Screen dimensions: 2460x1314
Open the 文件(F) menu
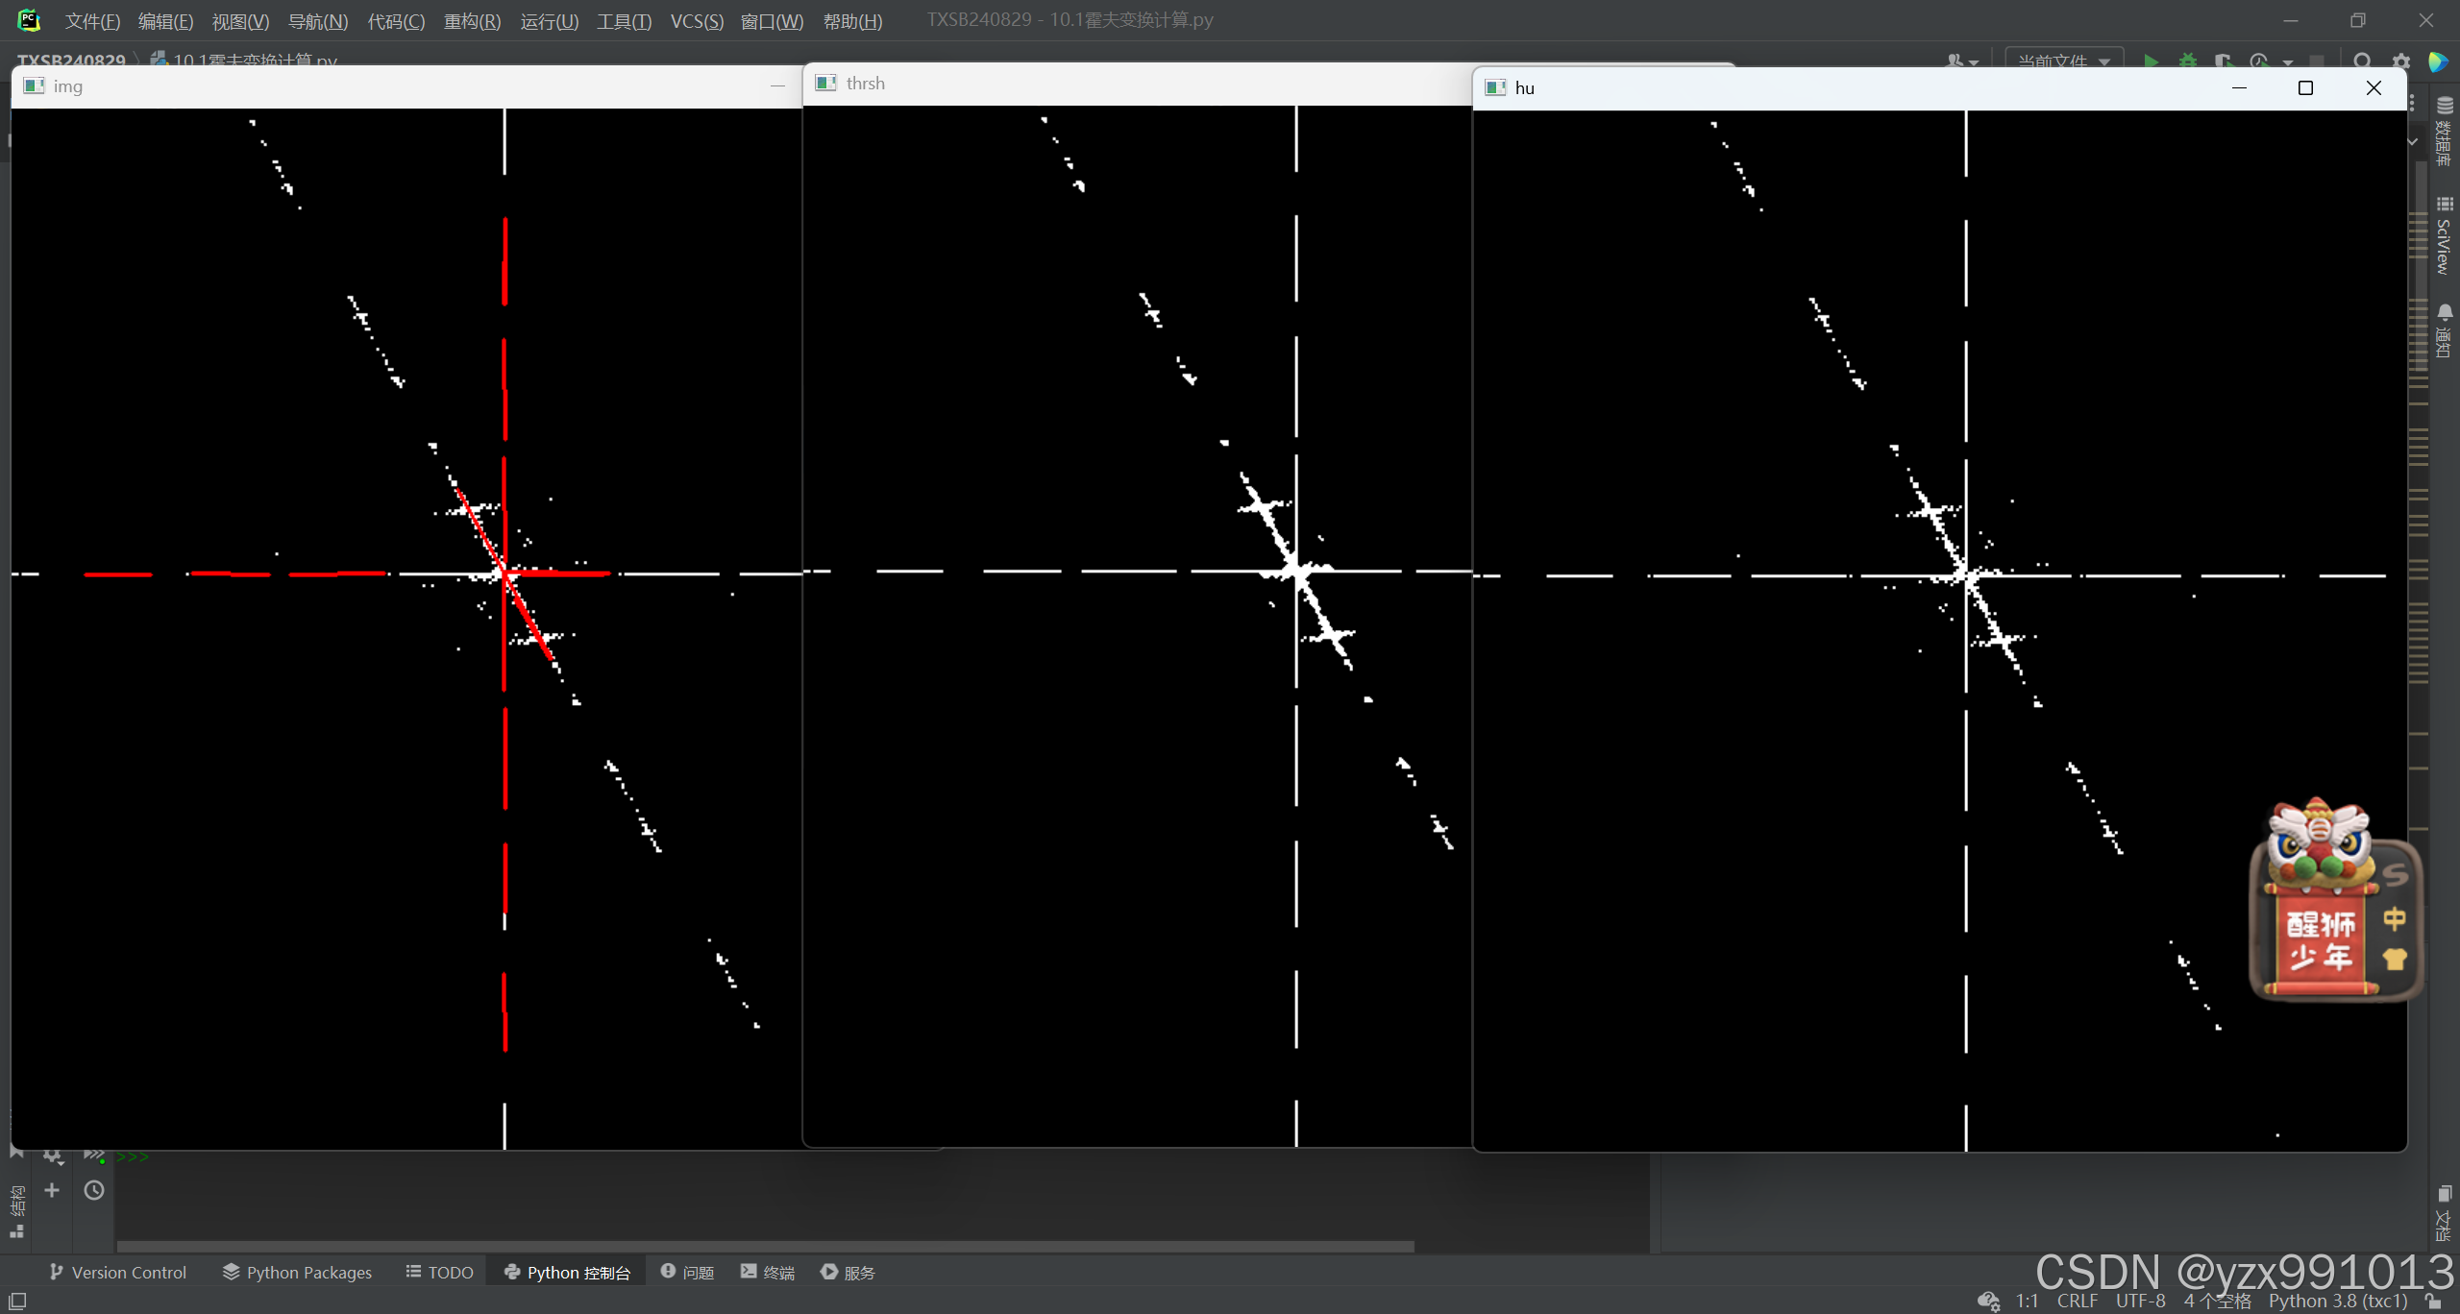[x=92, y=21]
